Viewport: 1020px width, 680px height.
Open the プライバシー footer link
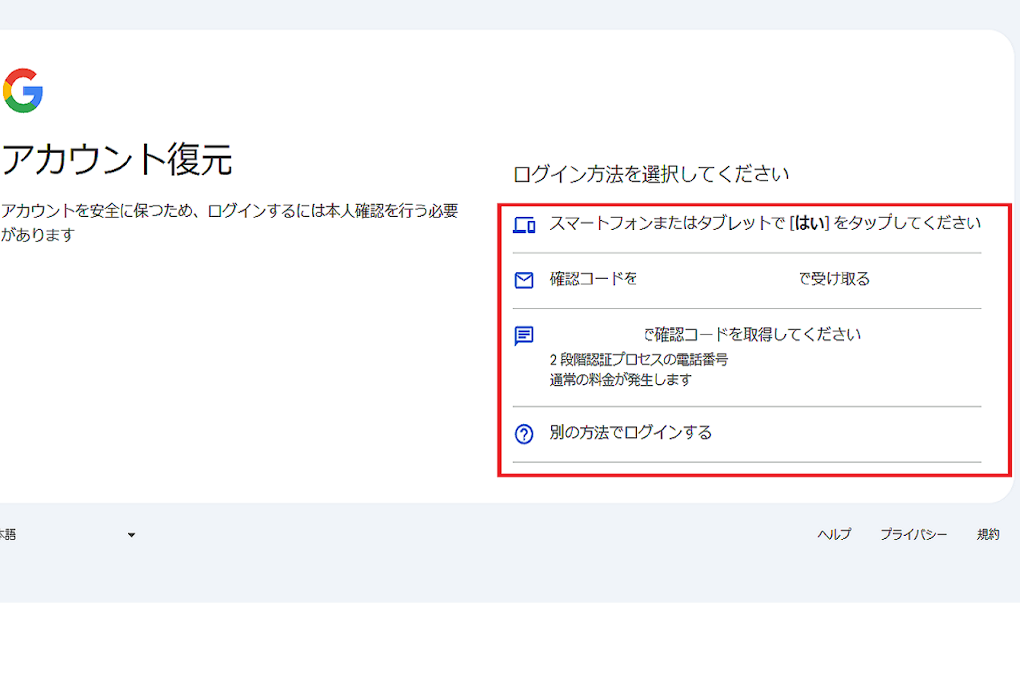point(913,534)
